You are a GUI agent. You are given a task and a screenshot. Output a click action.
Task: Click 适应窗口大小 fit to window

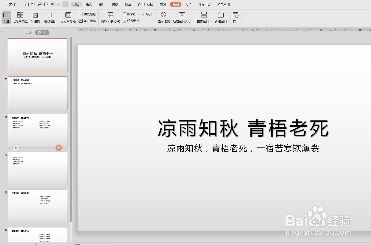(182, 17)
